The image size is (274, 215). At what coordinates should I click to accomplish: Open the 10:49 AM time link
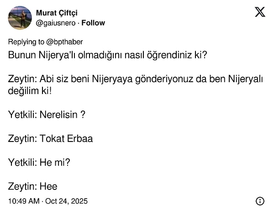tap(23, 201)
